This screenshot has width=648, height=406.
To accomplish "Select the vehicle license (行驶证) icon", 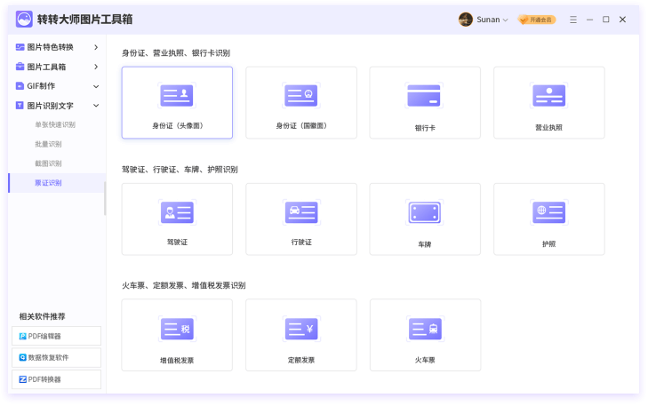I will (x=300, y=212).
